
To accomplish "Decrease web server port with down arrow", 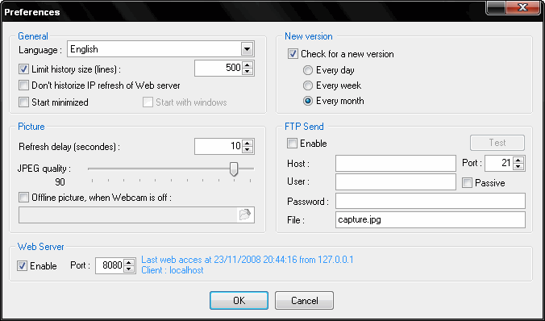I will pos(129,269).
